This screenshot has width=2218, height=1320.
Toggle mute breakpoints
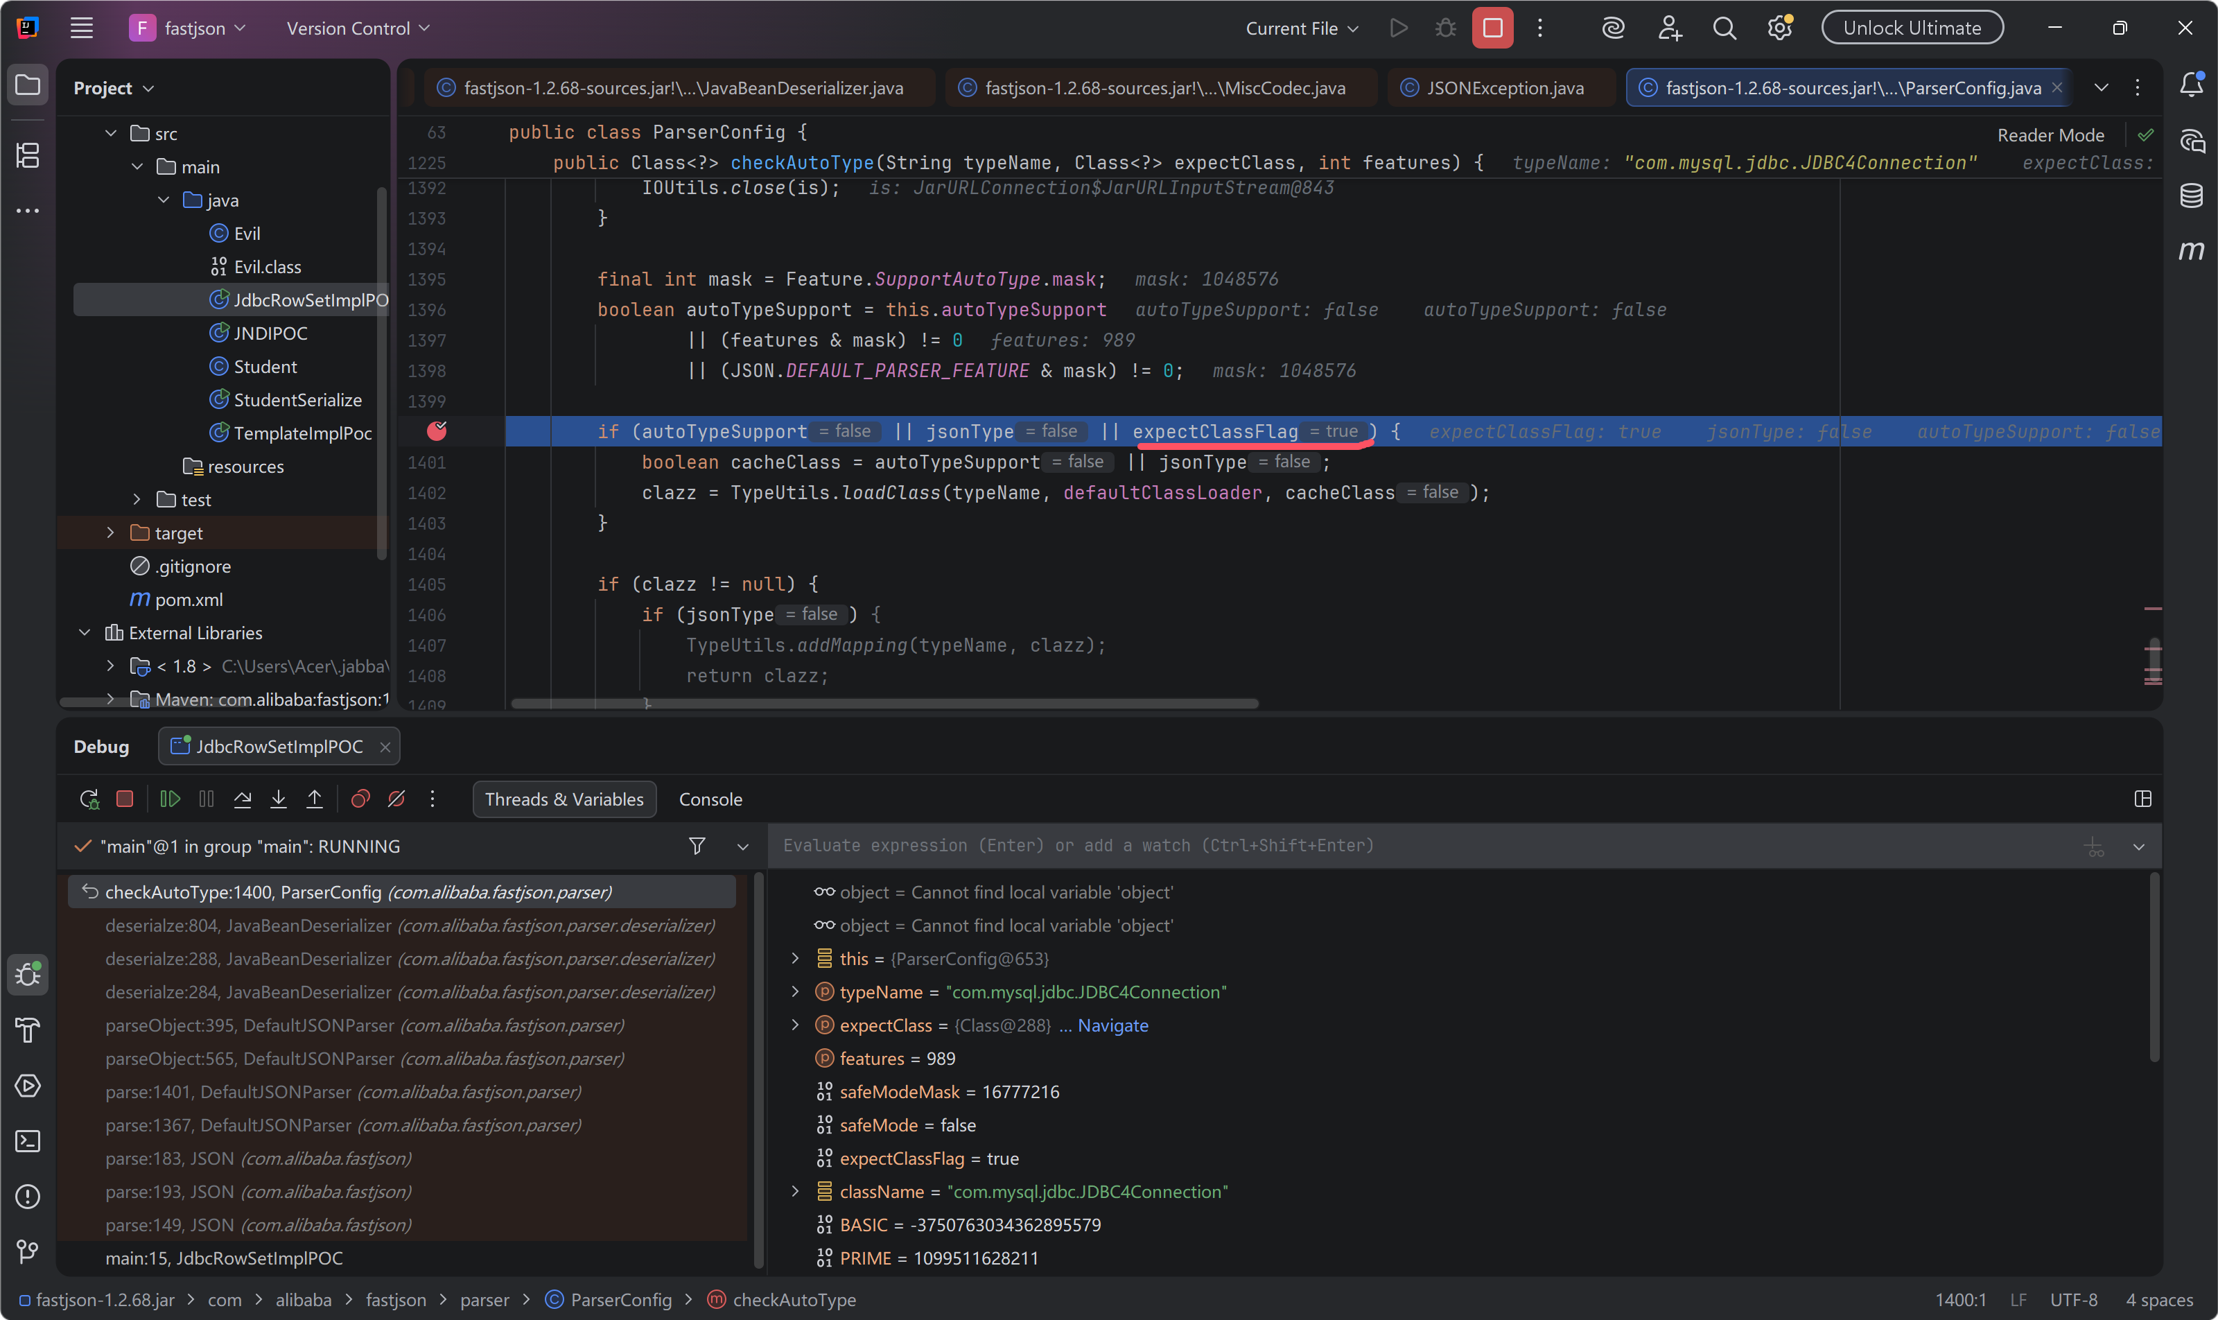[x=396, y=799]
